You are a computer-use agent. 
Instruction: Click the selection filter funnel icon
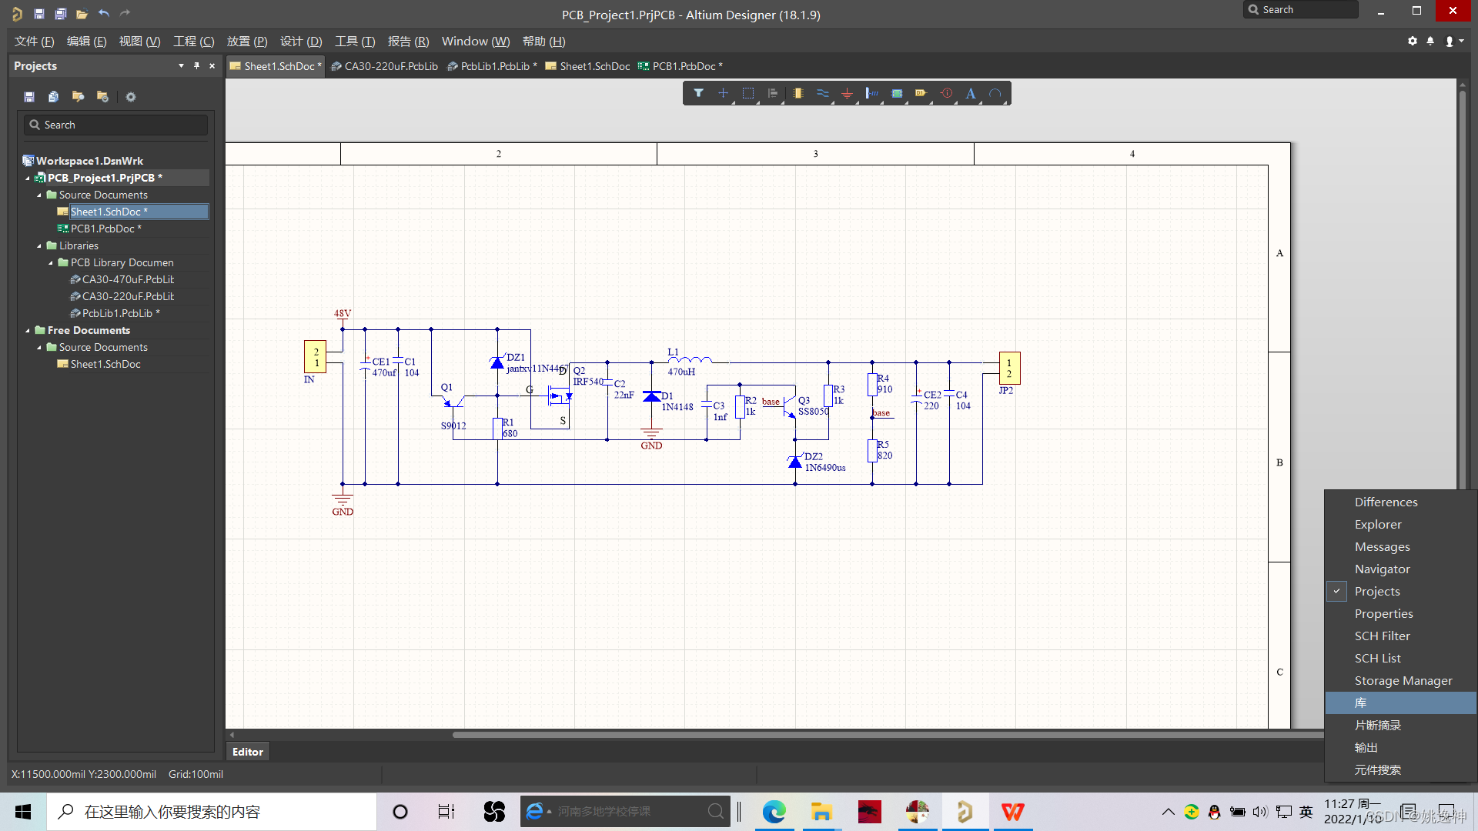(698, 93)
